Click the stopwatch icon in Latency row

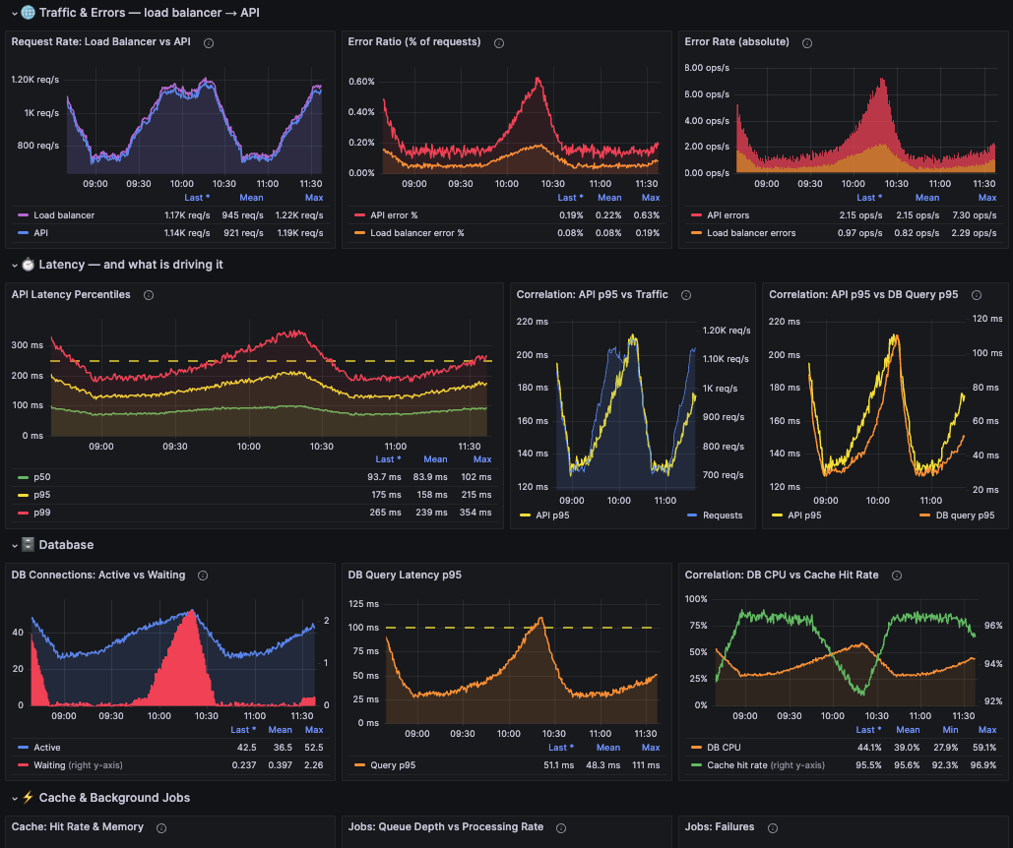click(28, 264)
